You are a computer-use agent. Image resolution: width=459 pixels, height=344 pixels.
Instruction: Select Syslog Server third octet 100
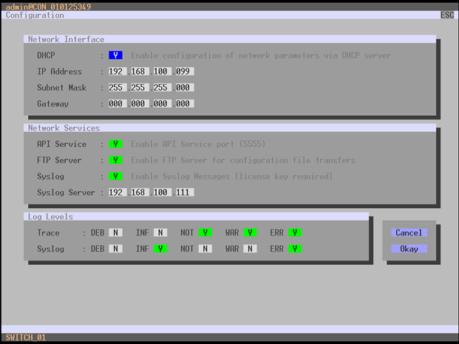163,193
